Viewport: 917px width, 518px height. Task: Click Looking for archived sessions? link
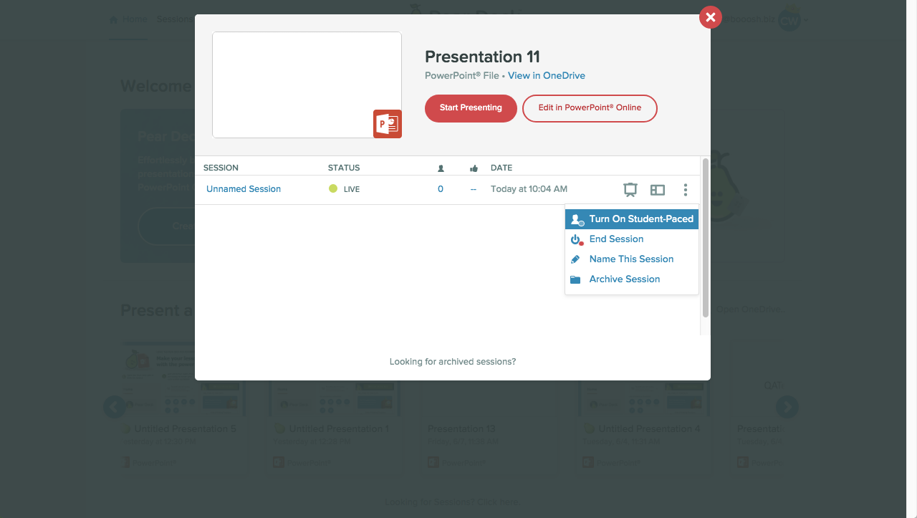[453, 362]
